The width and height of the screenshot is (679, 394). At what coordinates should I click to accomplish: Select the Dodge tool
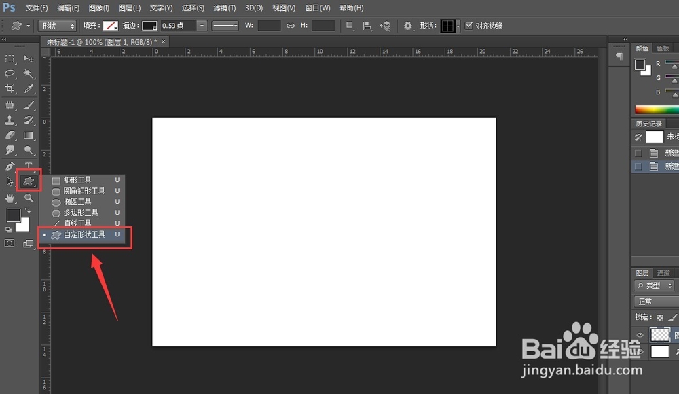[29, 150]
